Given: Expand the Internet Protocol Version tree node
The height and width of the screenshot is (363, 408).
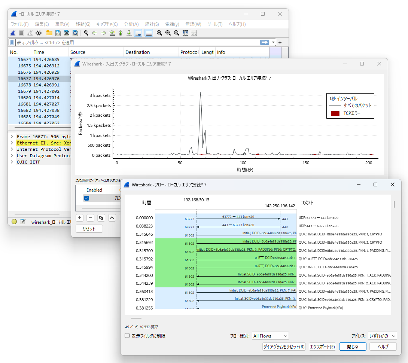Looking at the screenshot, I should coord(12,149).
